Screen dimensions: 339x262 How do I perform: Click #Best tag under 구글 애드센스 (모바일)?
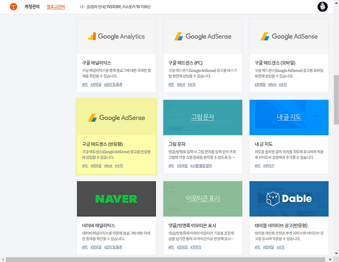click(272, 85)
